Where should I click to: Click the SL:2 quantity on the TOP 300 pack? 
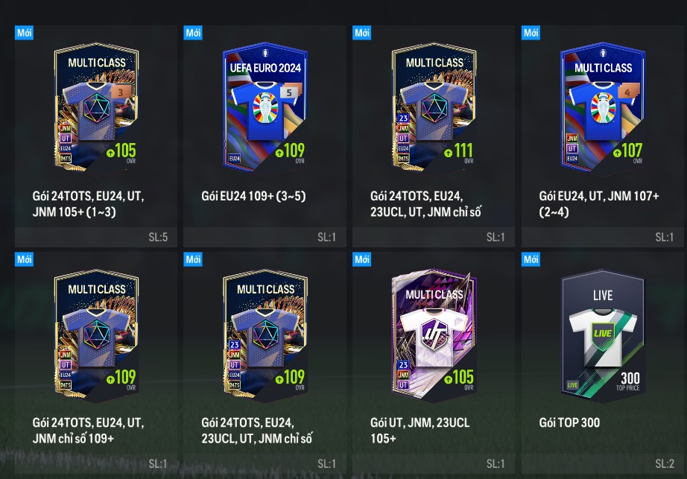[x=665, y=463]
